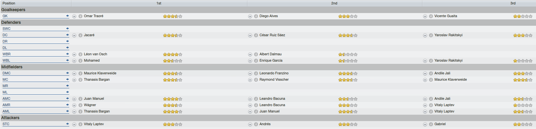
Task: Open the info icon next to Jacaré
Action: [80, 35]
